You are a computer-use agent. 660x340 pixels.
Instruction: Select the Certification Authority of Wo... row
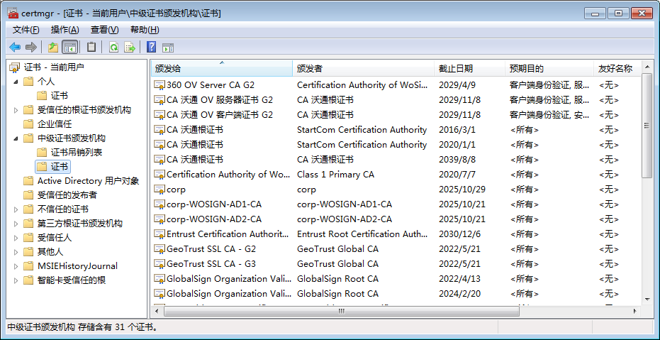(396, 175)
